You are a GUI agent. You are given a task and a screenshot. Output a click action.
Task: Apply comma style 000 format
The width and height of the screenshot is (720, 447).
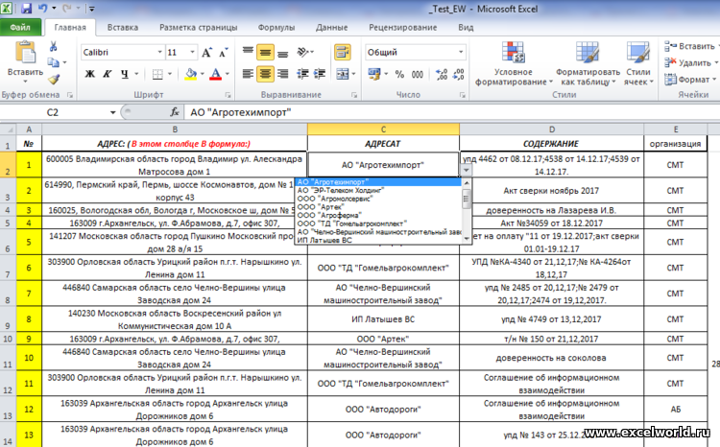[x=417, y=74]
